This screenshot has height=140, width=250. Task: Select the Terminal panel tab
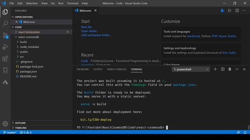click(x=136, y=69)
